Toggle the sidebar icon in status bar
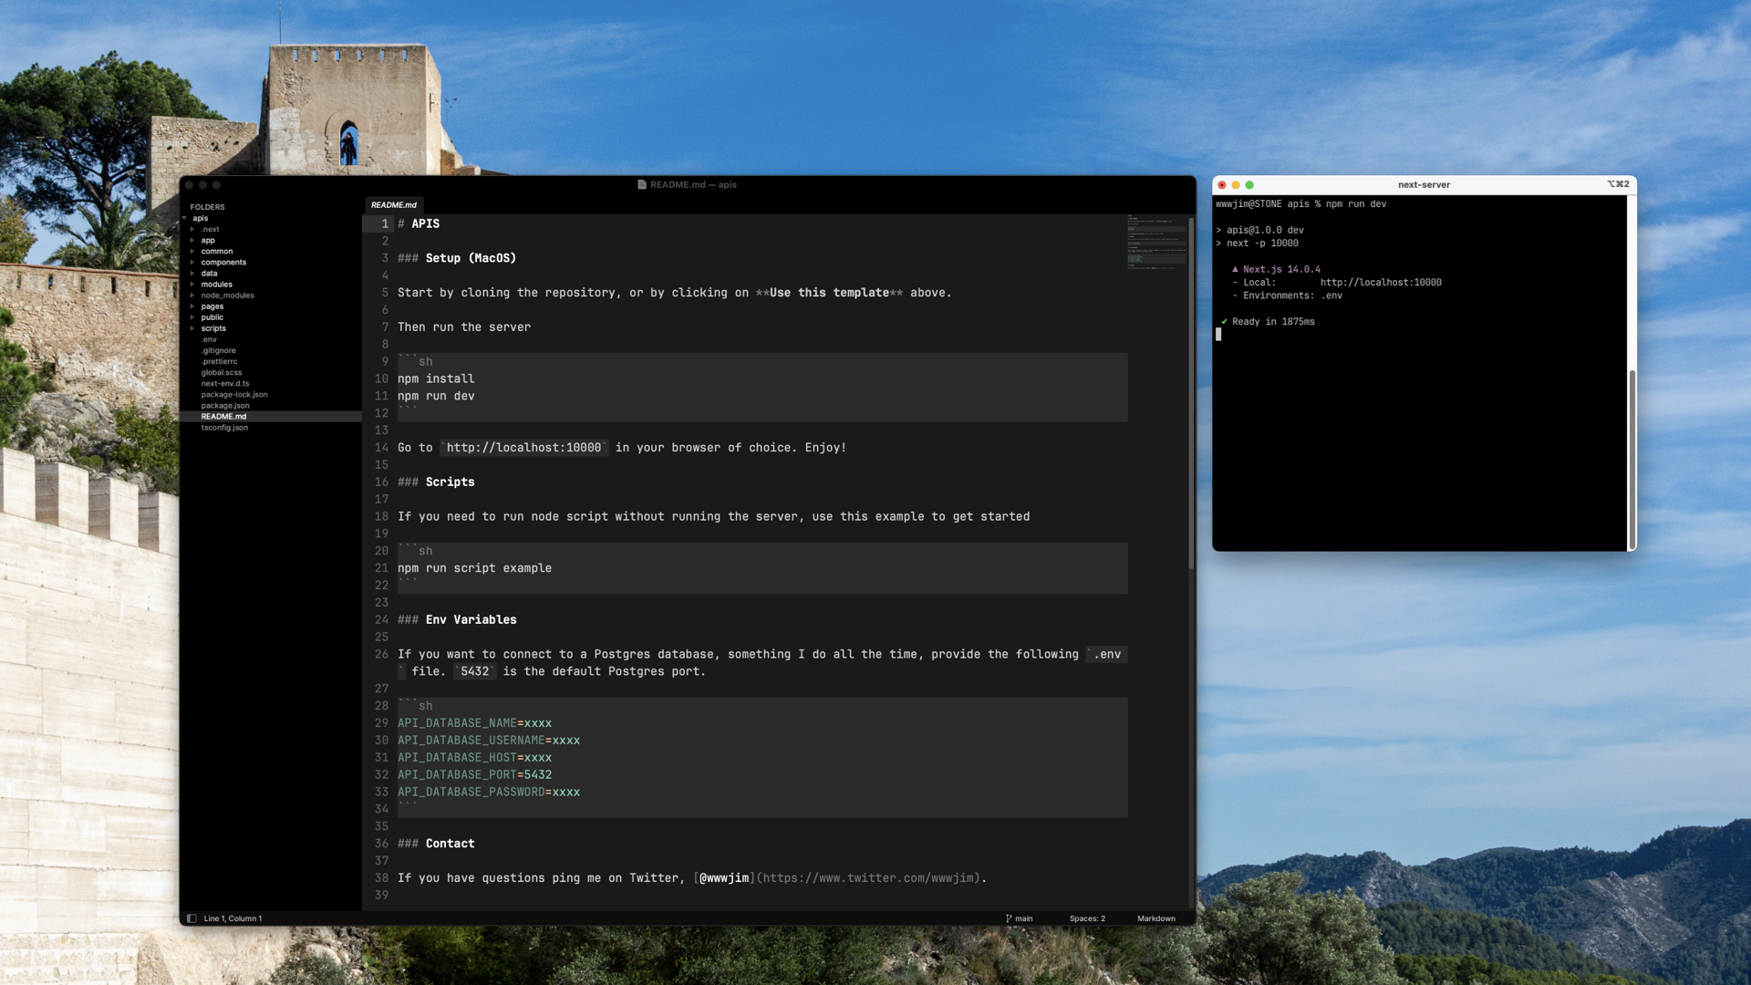 tap(192, 918)
